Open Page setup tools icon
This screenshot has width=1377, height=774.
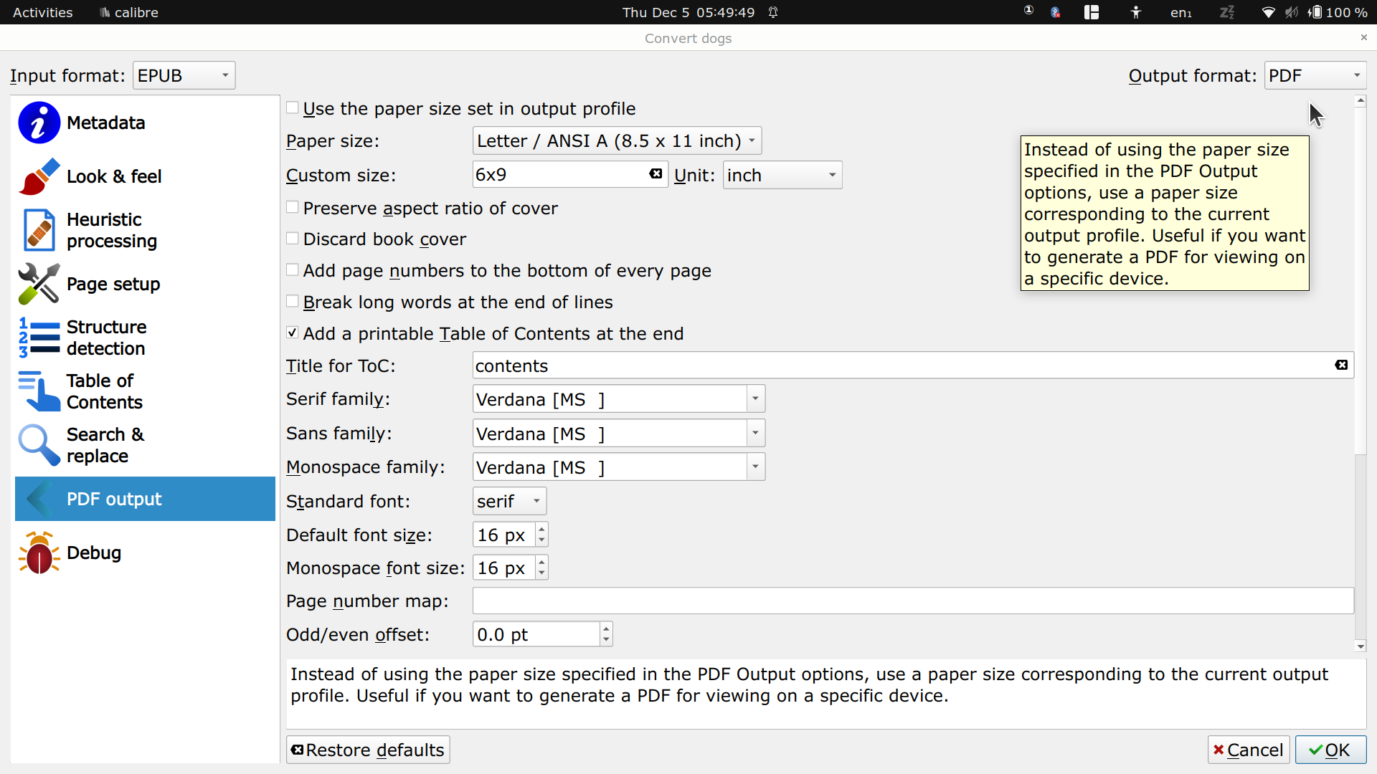(x=39, y=284)
